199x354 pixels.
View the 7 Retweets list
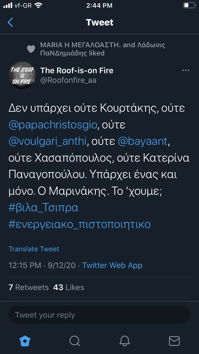click(29, 287)
